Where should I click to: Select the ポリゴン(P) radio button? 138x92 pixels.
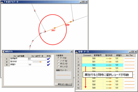[x=58, y=64]
